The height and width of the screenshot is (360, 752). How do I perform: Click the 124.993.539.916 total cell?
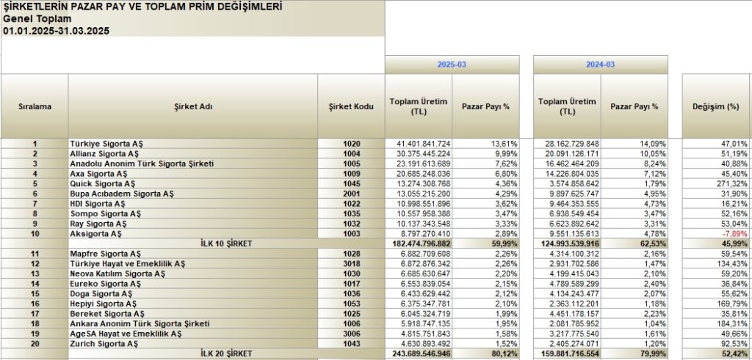(569, 244)
